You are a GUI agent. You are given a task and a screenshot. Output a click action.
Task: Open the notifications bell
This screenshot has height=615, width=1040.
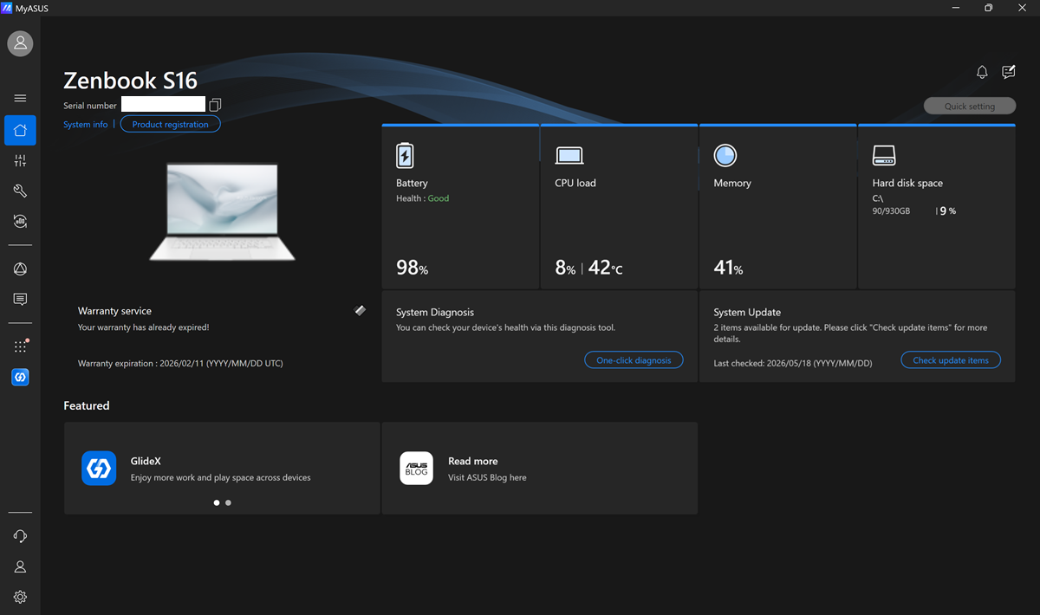(x=982, y=72)
